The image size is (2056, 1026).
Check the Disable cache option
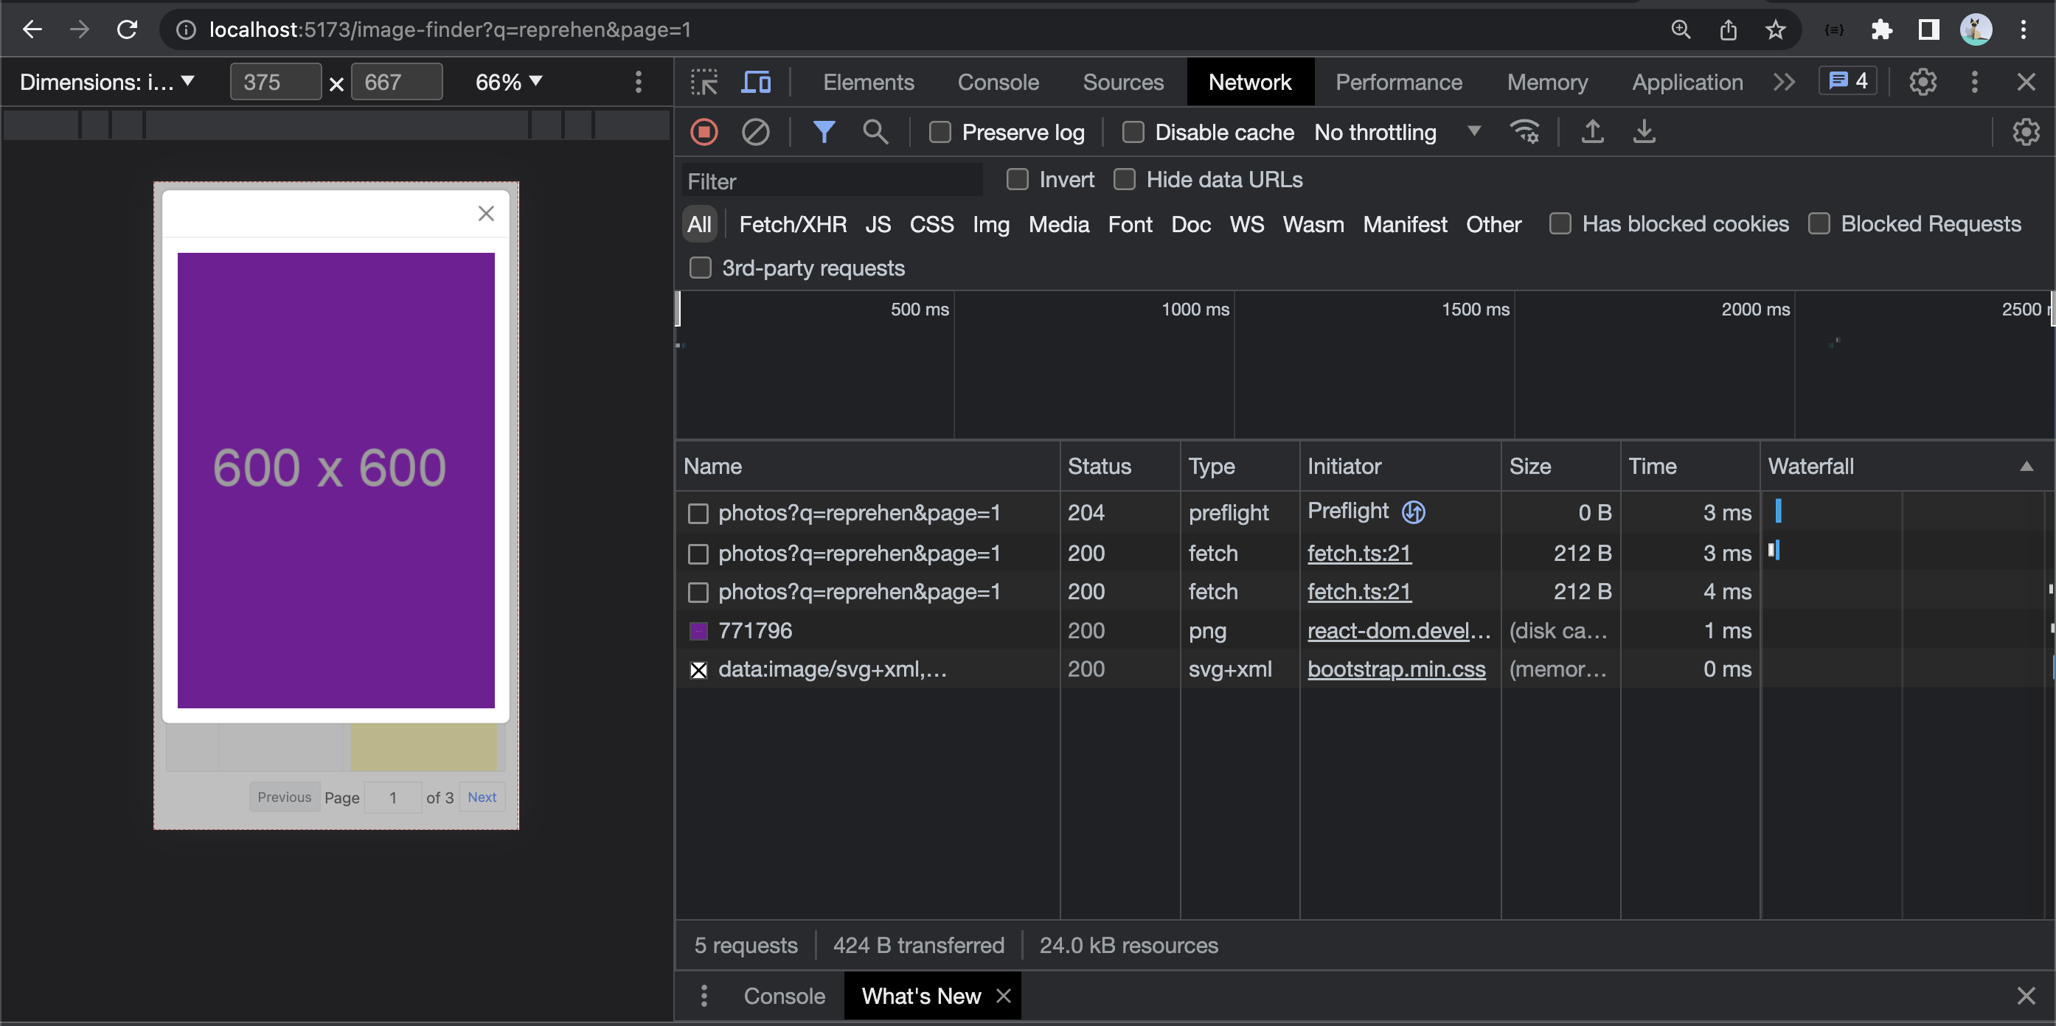[x=1133, y=133]
